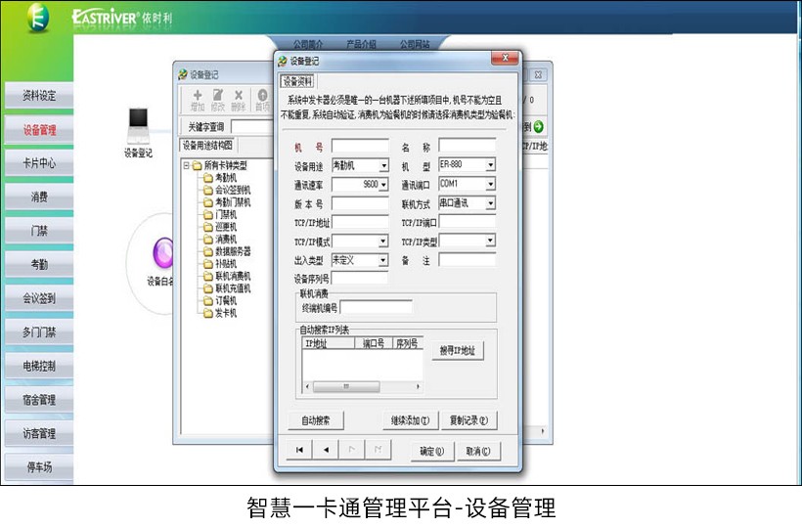Open the 机型 ER-880 dropdown
Image resolution: width=802 pixels, height=528 pixels.
(490, 165)
